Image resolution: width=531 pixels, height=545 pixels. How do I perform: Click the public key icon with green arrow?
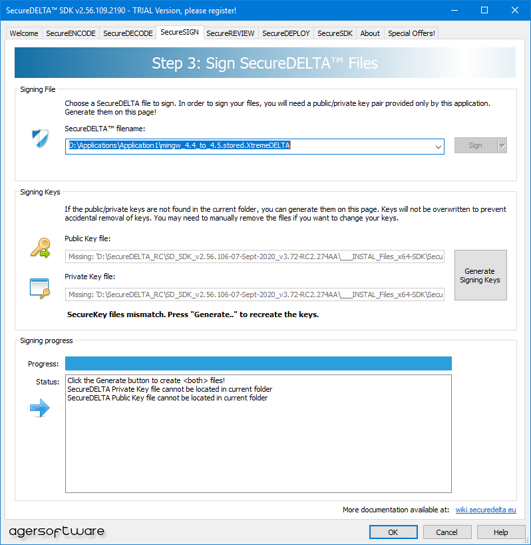tap(41, 248)
